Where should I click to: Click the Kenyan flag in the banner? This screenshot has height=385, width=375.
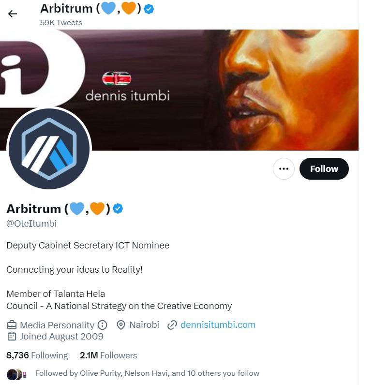pos(117,78)
